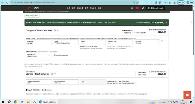Copy the Compute - Virtual Machine item

click(x=55, y=30)
